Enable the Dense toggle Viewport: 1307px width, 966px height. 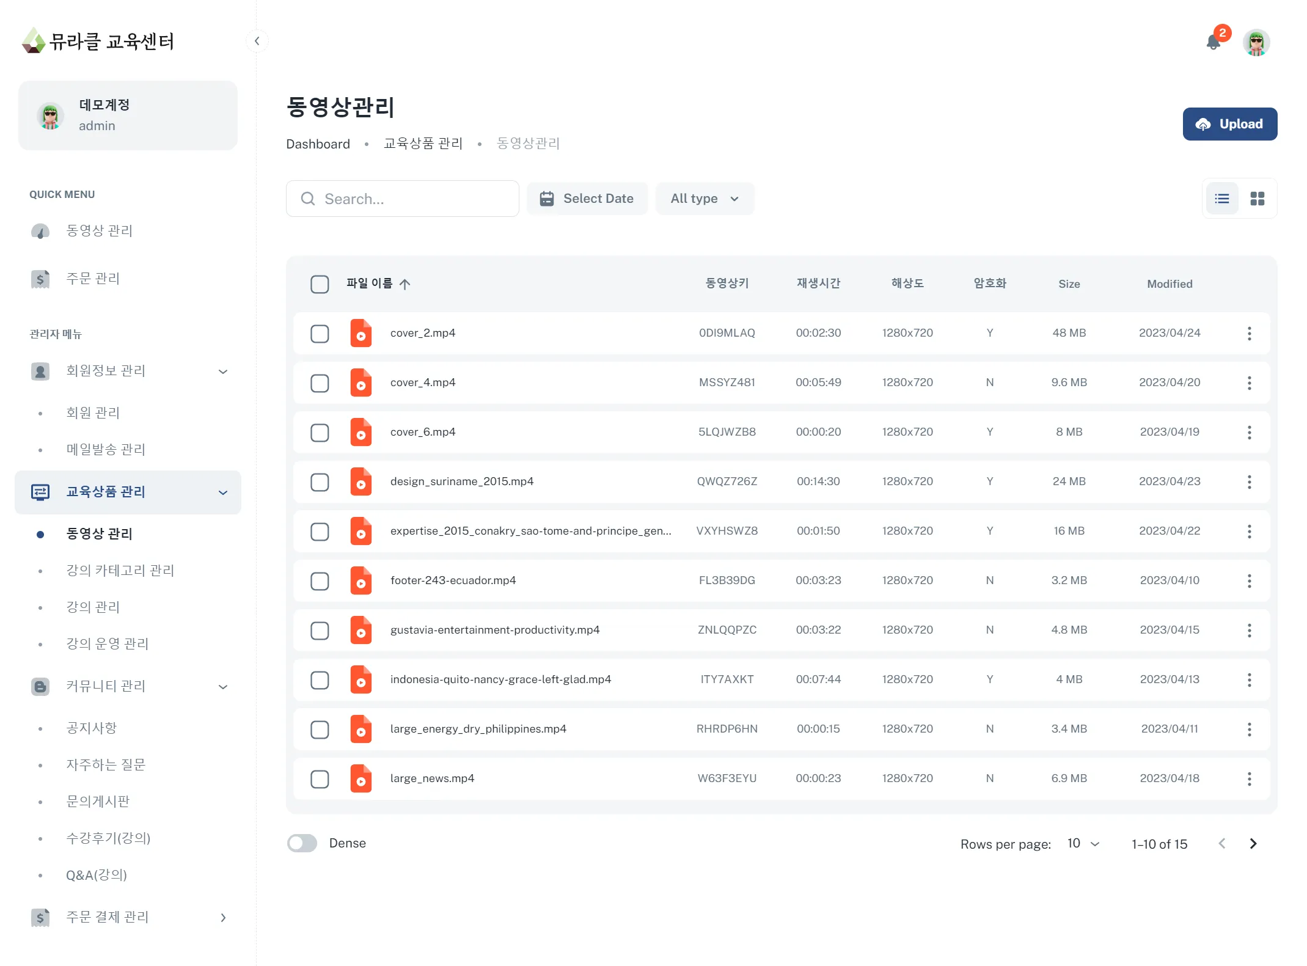pos(302,843)
